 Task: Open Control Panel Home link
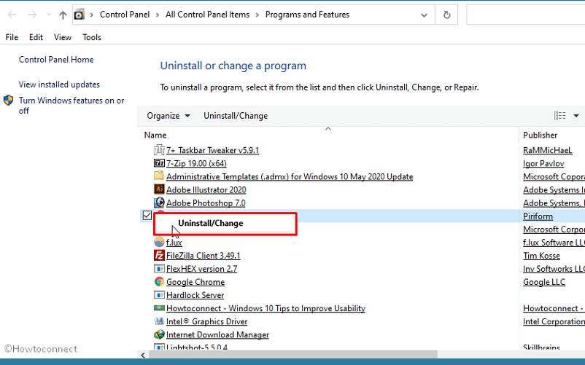pos(56,60)
